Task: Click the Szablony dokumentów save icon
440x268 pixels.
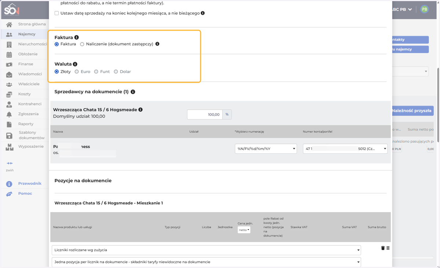Action: [9, 136]
